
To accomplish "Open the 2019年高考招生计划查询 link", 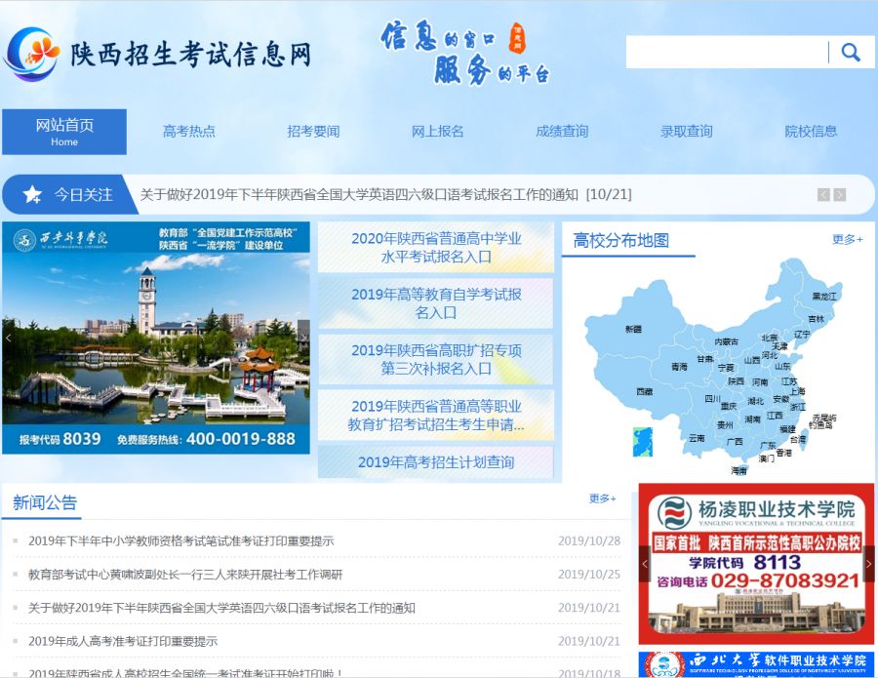I will [435, 462].
